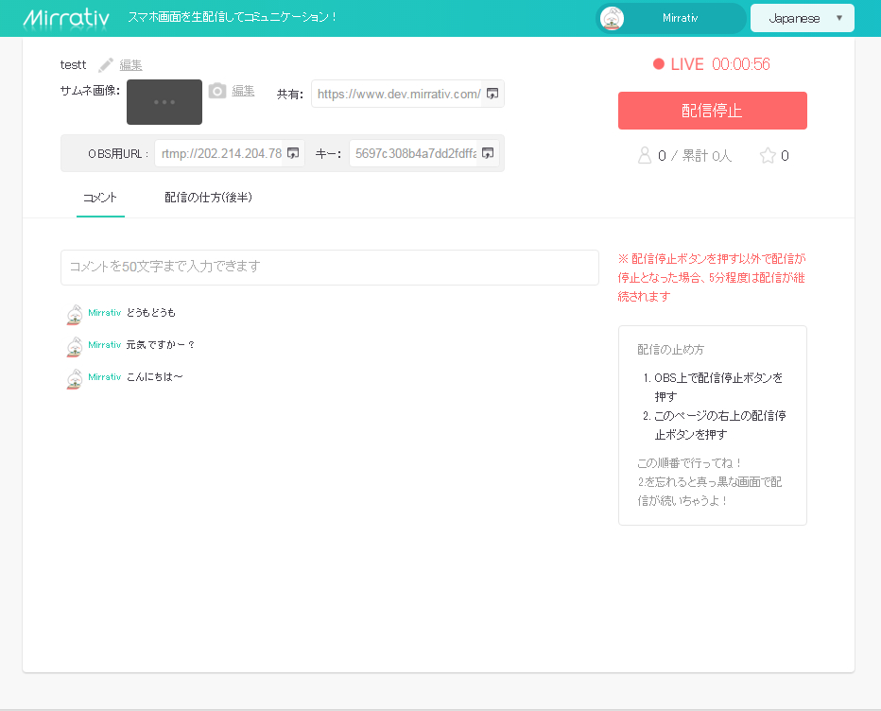Click the dark stream thumbnail image
Viewport: 881px width, 711px height.
tap(164, 102)
